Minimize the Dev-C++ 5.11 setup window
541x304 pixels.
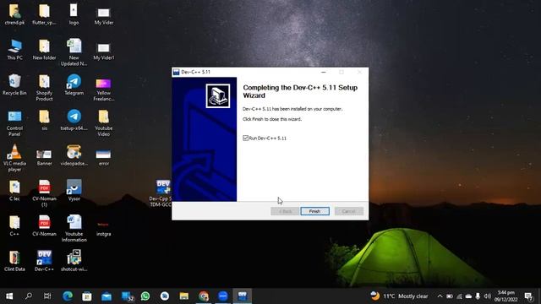(323, 72)
